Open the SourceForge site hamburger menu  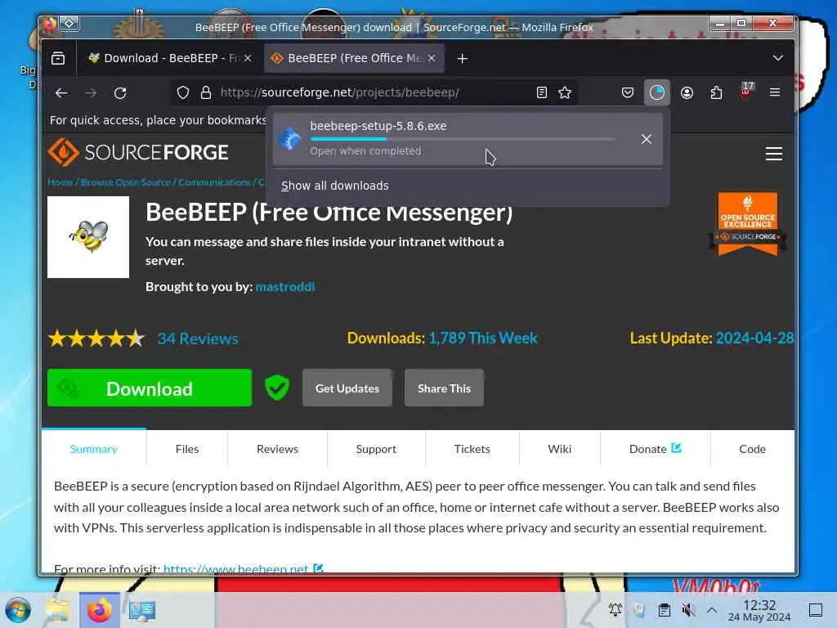[774, 154]
